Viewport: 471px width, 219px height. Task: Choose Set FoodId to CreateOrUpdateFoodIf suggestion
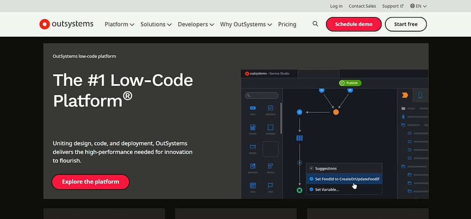click(x=344, y=179)
